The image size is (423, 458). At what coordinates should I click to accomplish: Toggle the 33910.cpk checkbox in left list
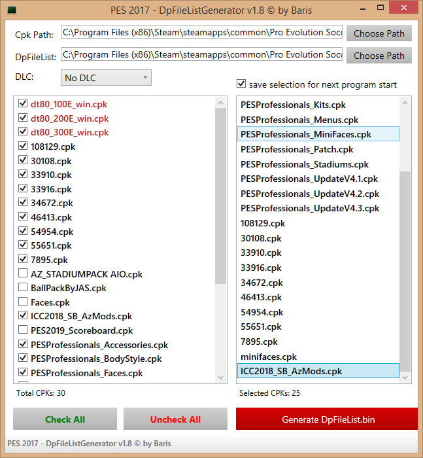tap(23, 174)
